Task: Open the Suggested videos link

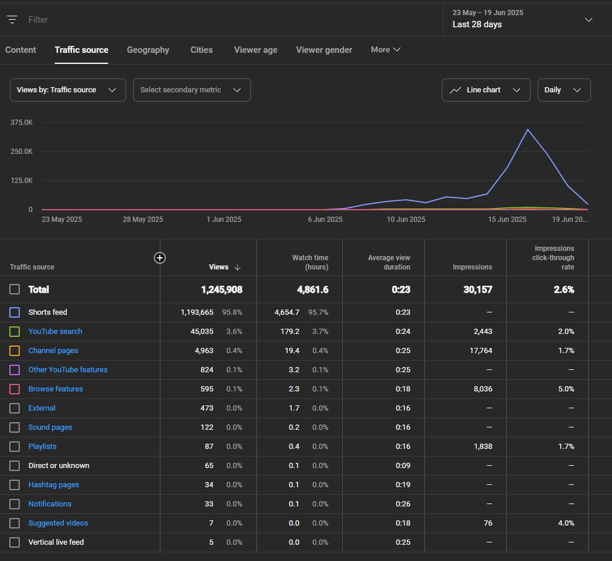Action: 58,523
